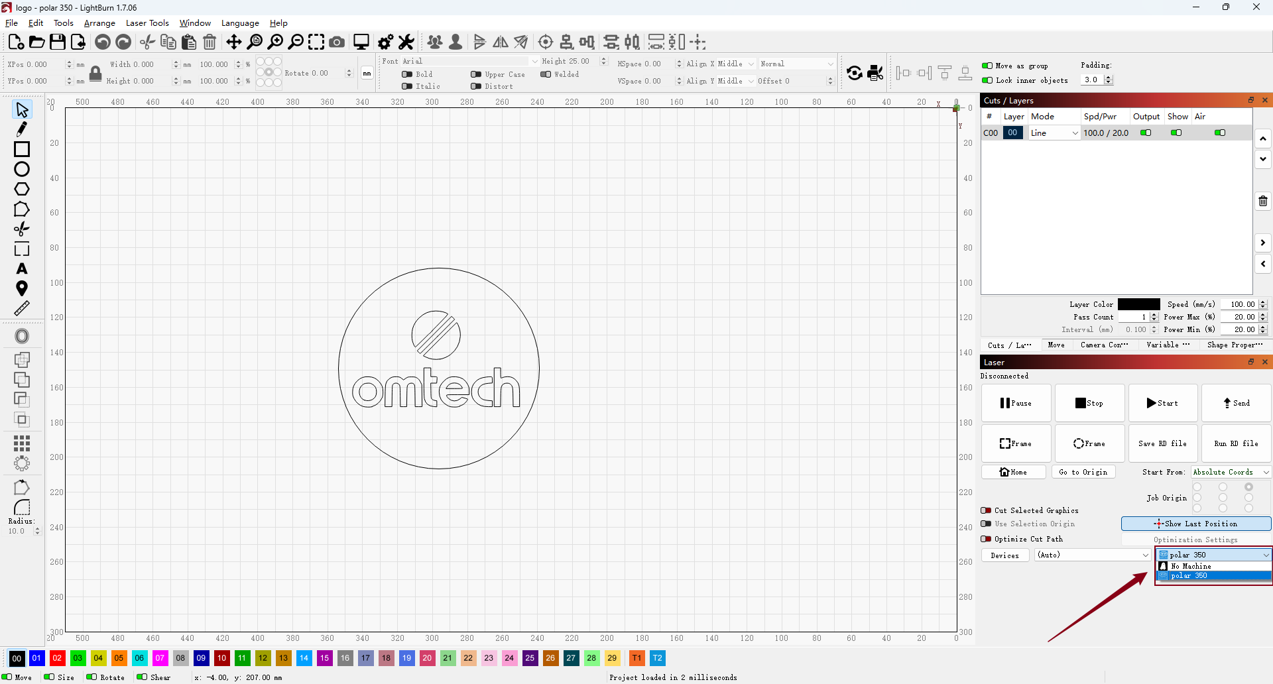Select the Measure ruler tool

22,308
